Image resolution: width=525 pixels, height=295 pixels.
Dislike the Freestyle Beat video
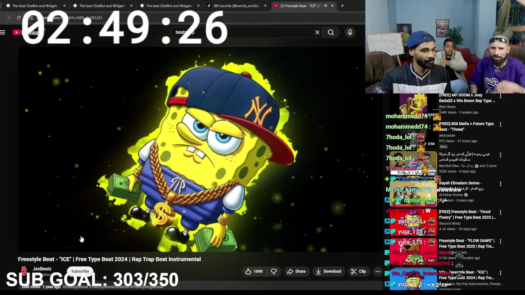pos(274,271)
